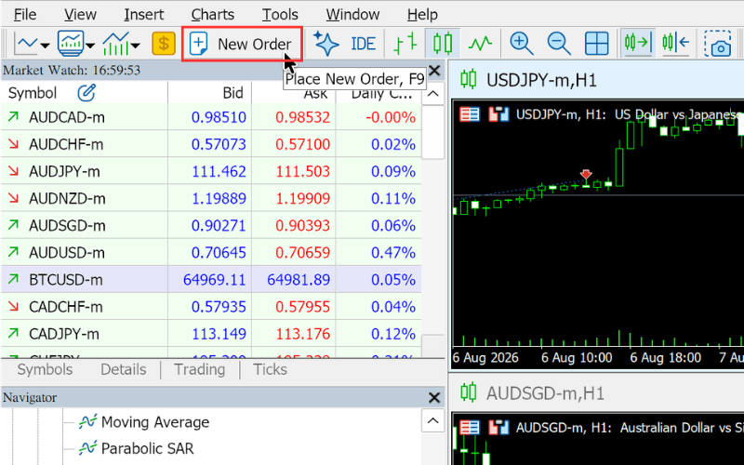Expand the line chart type dropdown arrow
The image size is (744, 465).
coord(45,46)
